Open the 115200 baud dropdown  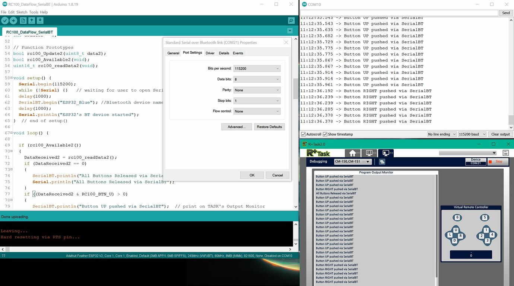pyautogui.click(x=472, y=134)
